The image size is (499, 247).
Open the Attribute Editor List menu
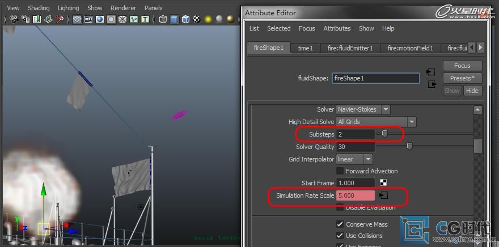(x=254, y=28)
